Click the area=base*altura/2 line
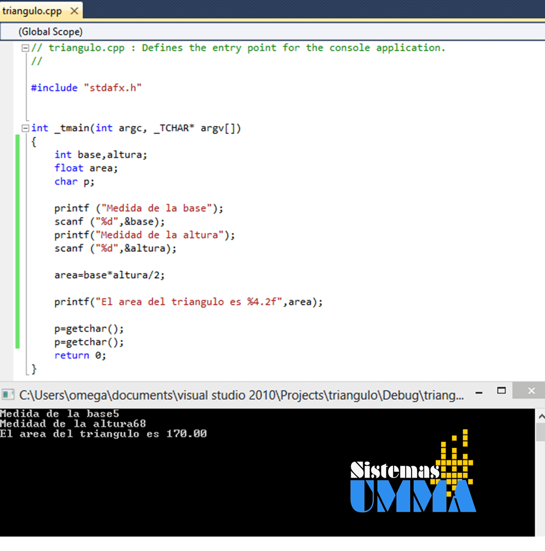Screen dimensions: 545x551 109,275
